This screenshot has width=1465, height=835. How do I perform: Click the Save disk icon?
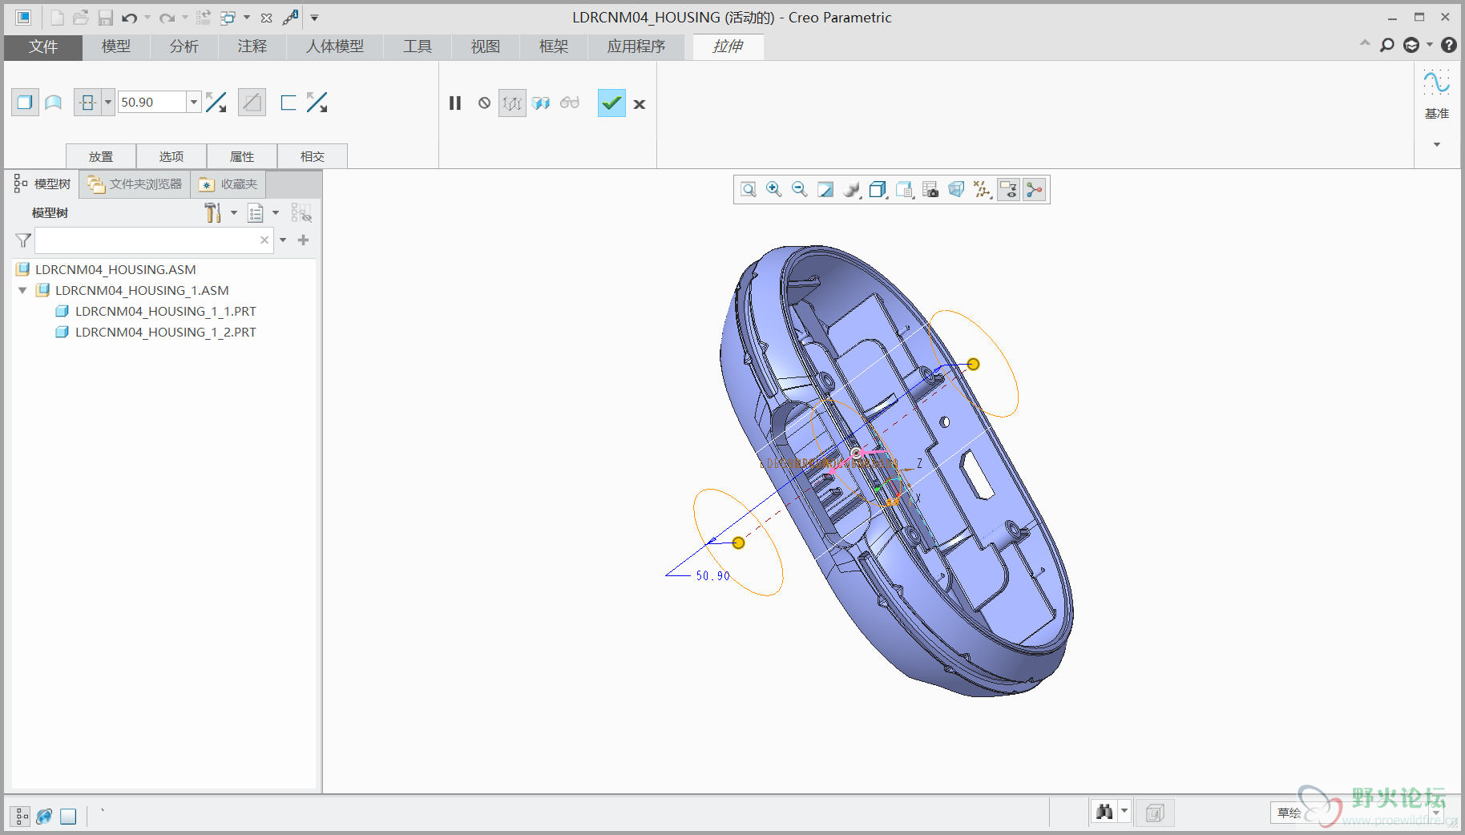coord(105,18)
